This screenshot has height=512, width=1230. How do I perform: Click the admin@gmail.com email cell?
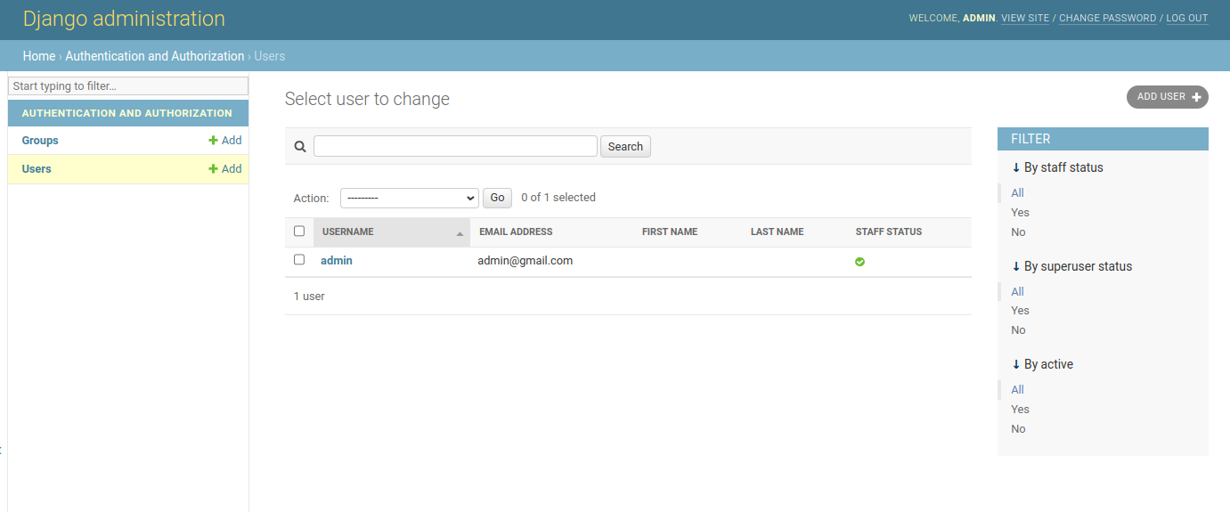pyautogui.click(x=525, y=261)
